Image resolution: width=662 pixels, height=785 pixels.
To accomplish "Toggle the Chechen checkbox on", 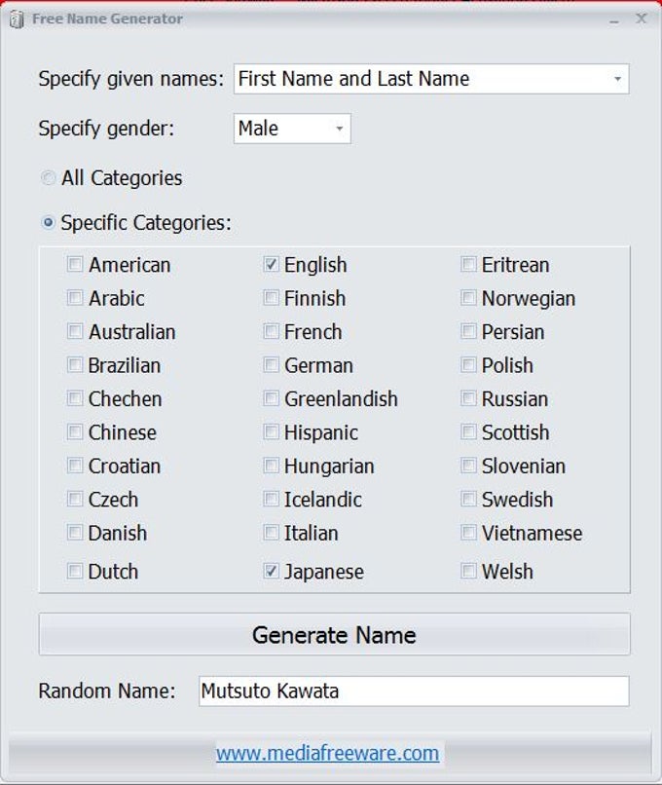I will (x=75, y=399).
